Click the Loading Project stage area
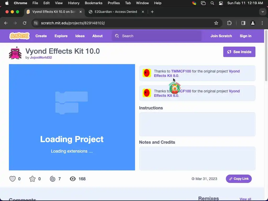Screen dimensions: 268x201 (72, 117)
